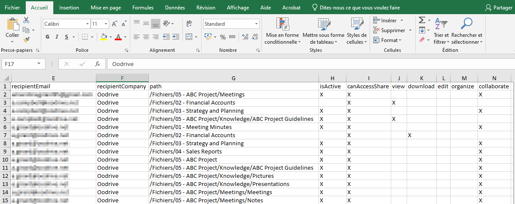
Task: Click the percent style icon
Action: (x=223, y=37)
